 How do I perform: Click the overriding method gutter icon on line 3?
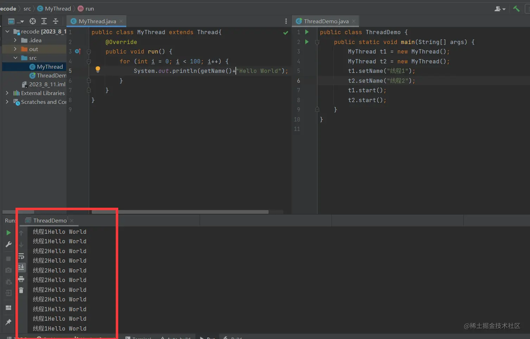pyautogui.click(x=78, y=51)
